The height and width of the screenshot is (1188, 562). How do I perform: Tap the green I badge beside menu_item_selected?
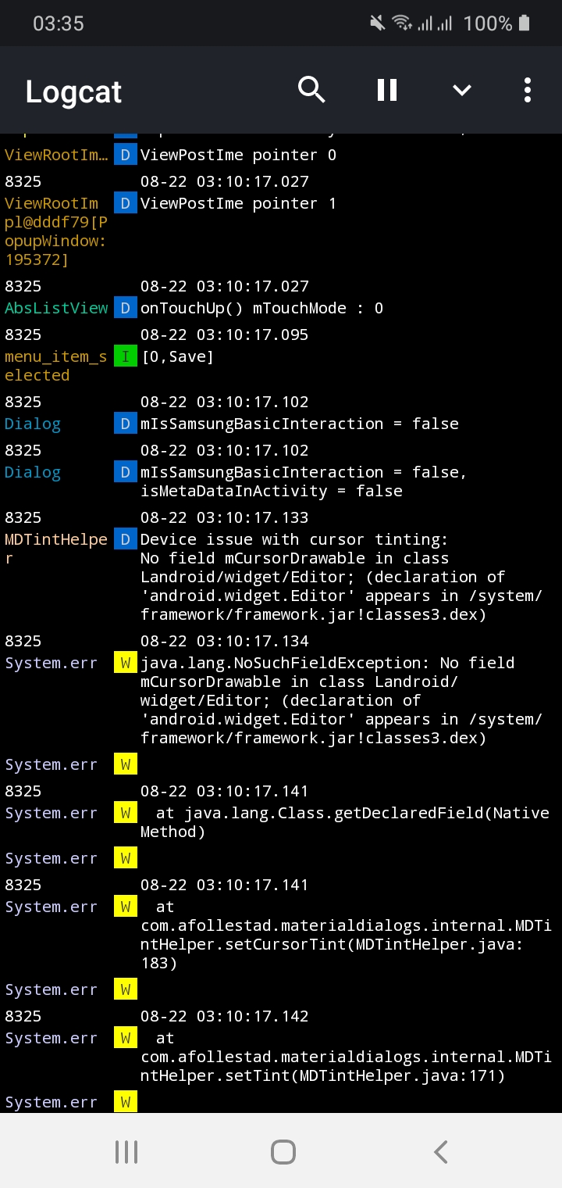click(126, 356)
